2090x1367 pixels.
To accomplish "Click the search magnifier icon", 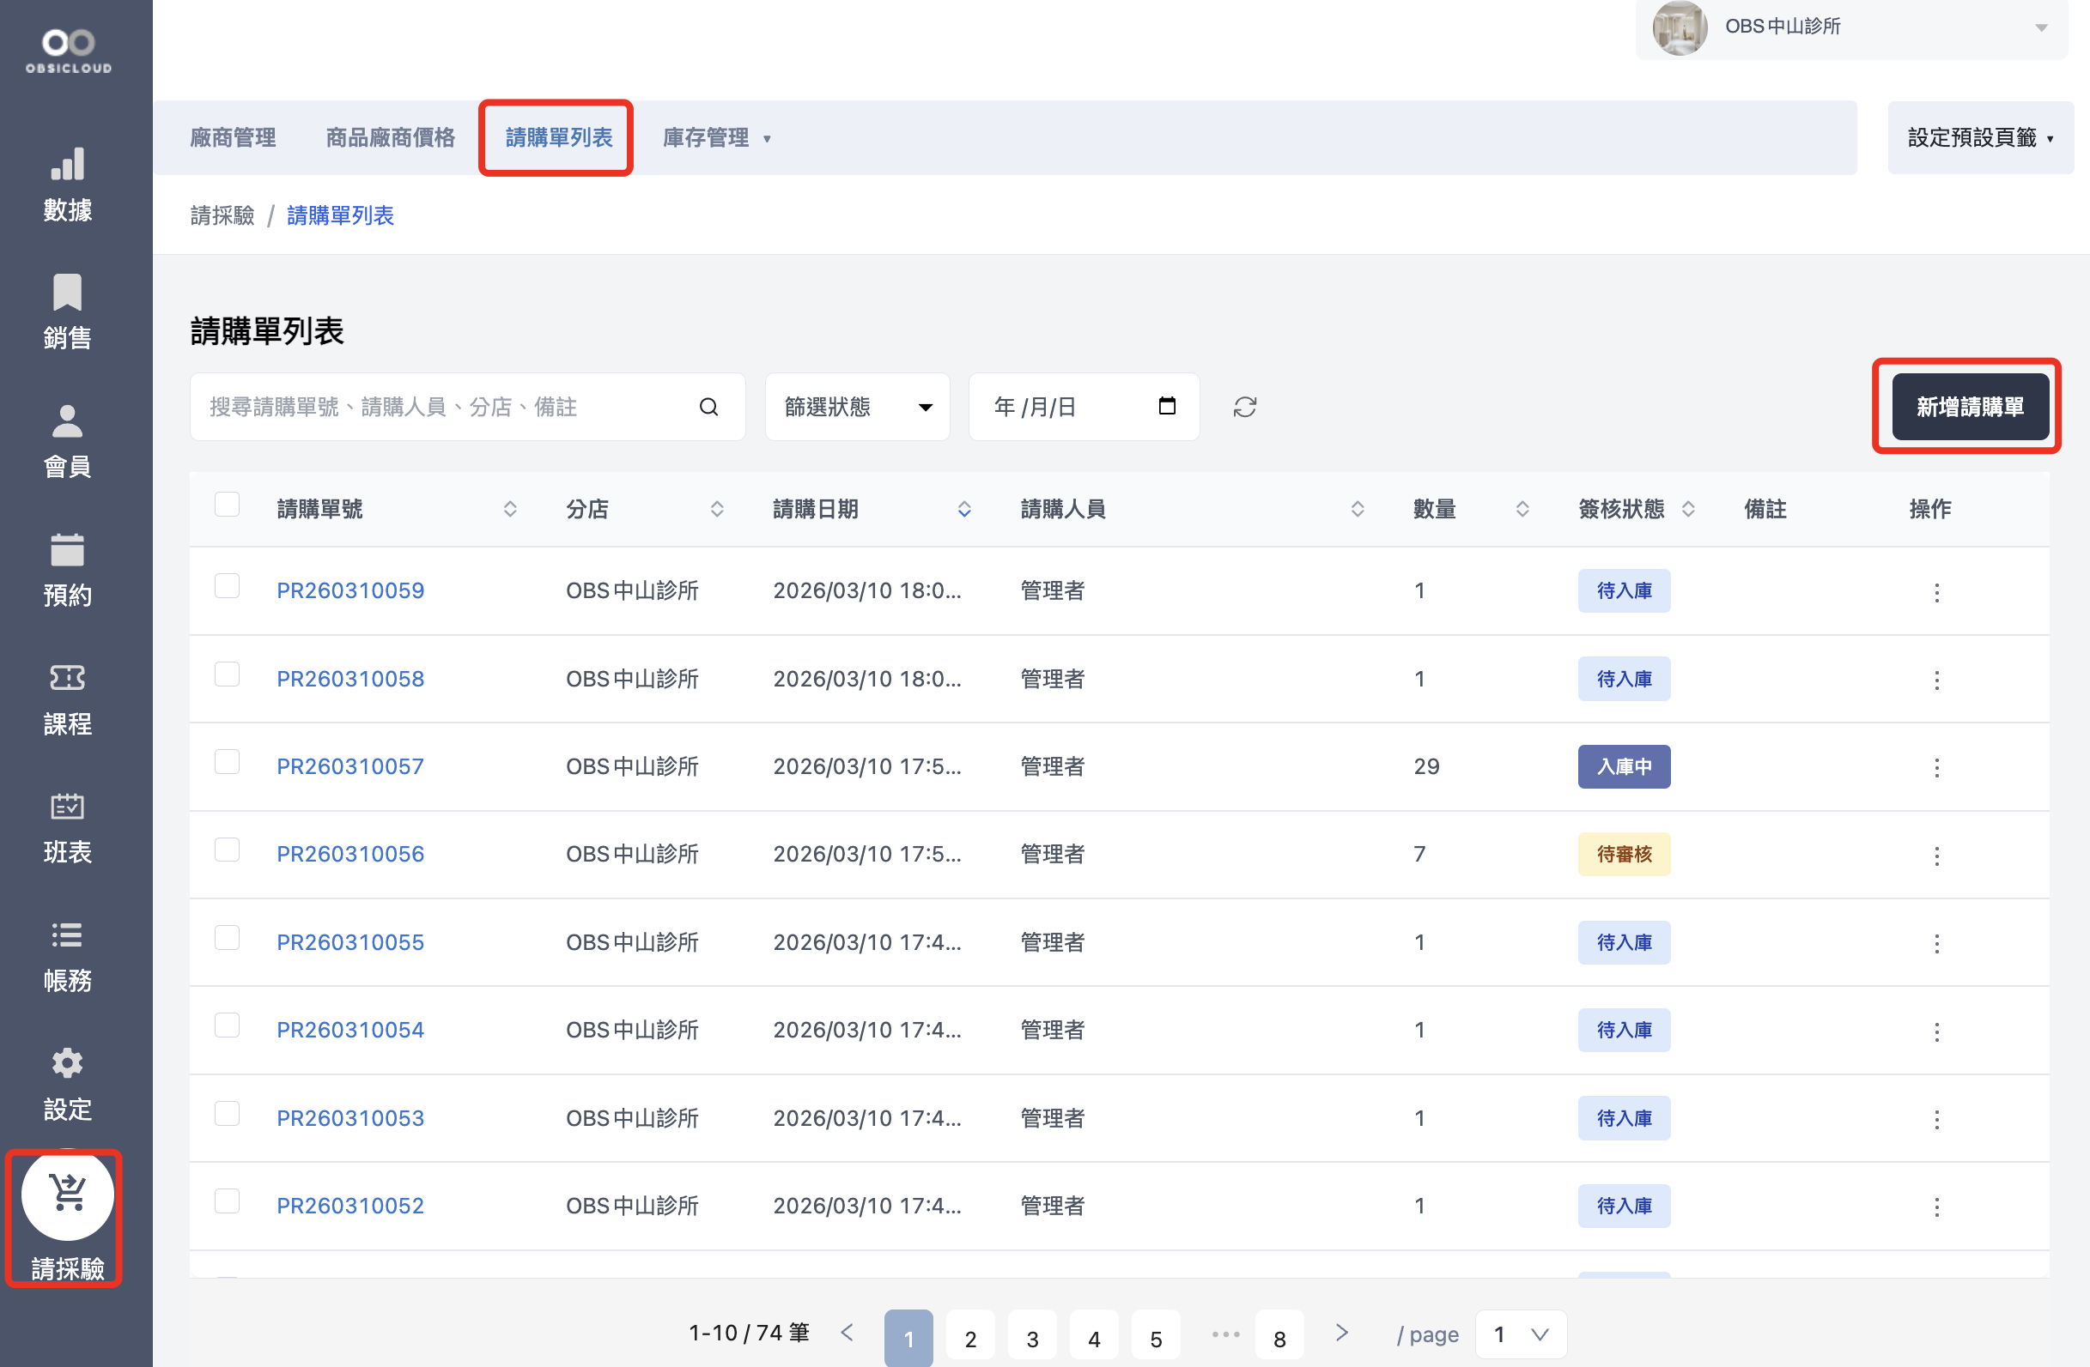I will pos(708,407).
